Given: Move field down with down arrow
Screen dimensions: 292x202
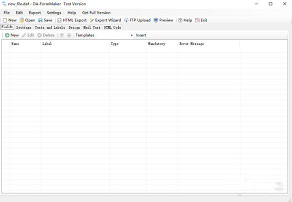Looking at the screenshot, I should coord(69,35).
